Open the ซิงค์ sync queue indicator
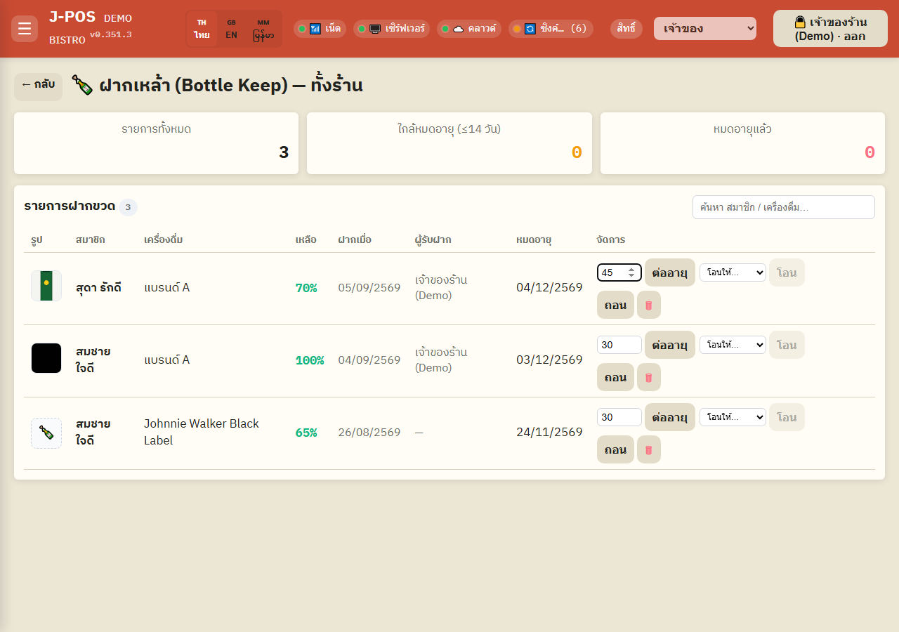 551,29
